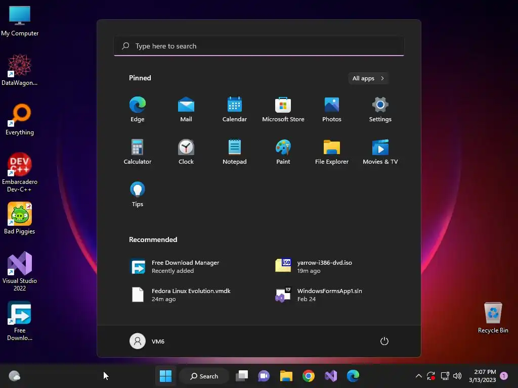Click the taskbar Search box

[x=204, y=376]
